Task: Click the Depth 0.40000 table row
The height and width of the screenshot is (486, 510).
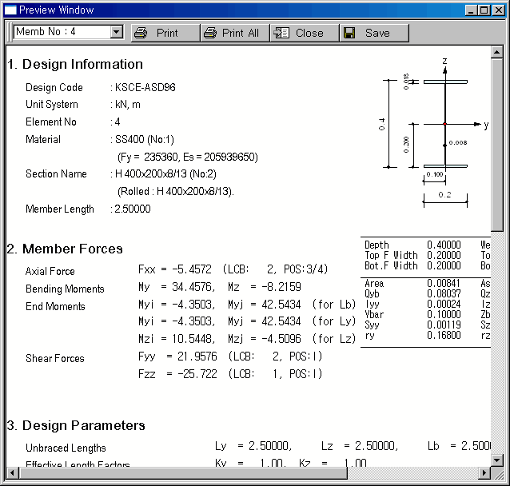Action: pyautogui.click(x=412, y=245)
